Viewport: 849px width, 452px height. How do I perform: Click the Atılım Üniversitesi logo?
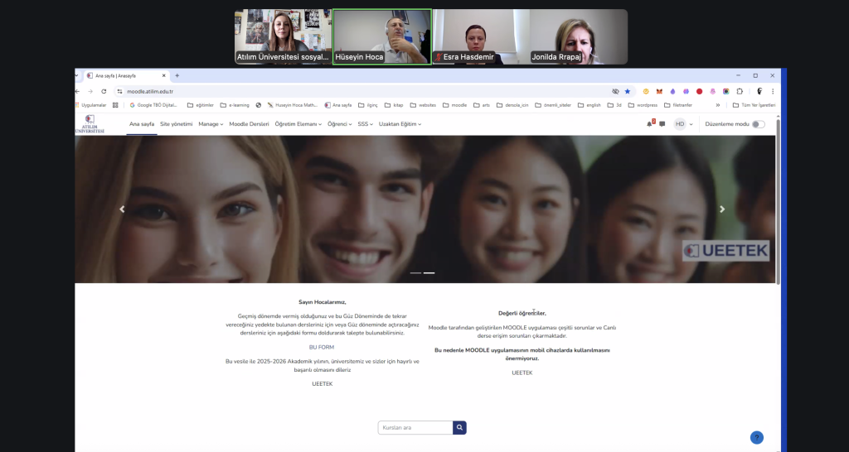coord(90,124)
